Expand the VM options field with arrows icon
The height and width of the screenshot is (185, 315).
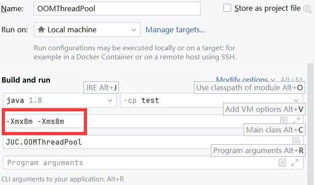[x=296, y=120]
